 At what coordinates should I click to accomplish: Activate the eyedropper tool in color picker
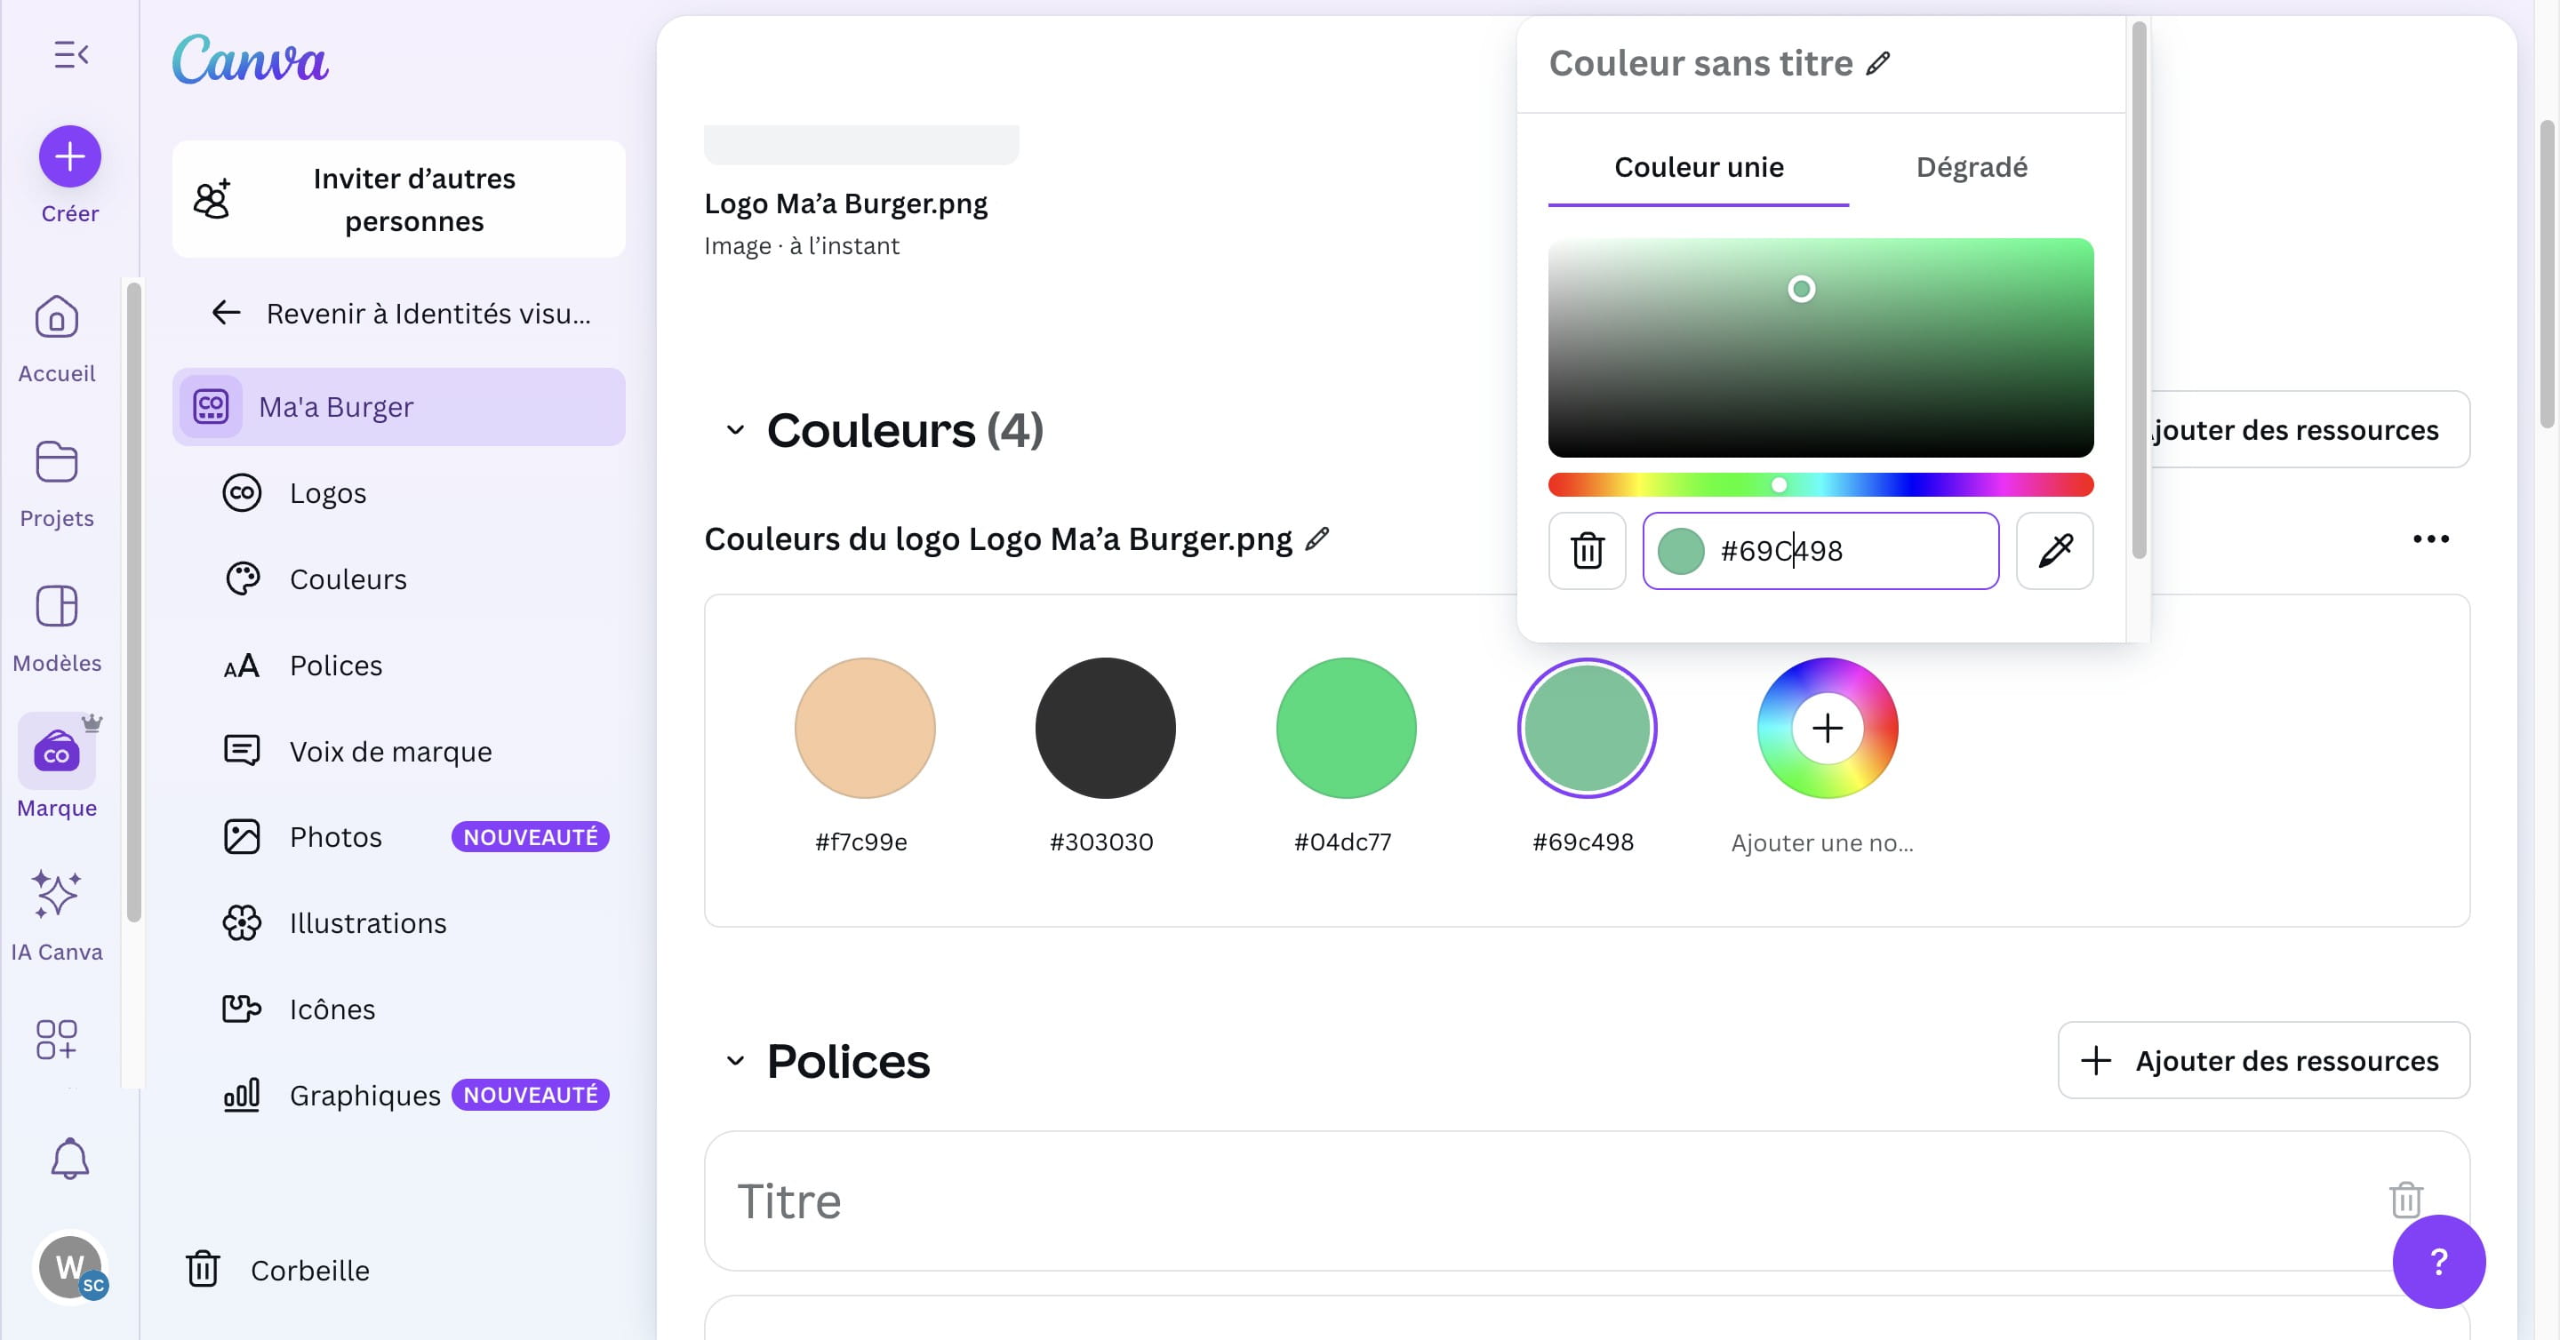[x=2054, y=551]
